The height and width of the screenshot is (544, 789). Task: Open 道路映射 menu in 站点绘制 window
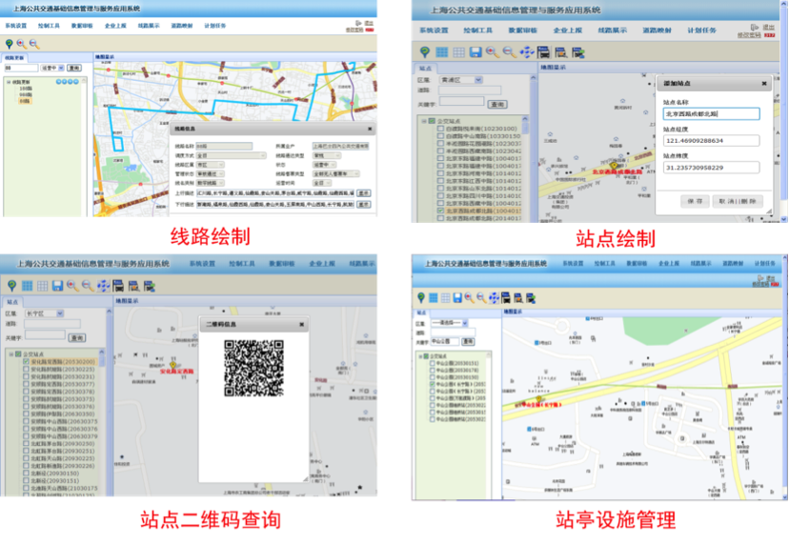point(657,30)
